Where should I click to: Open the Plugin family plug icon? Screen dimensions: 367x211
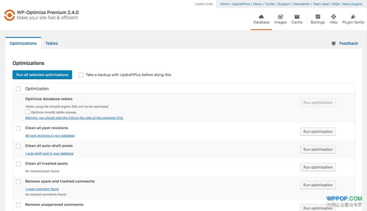point(353,17)
